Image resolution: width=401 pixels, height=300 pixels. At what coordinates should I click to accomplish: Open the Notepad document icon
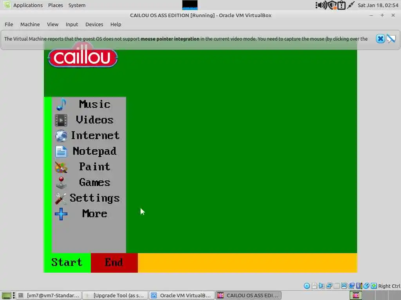point(61,152)
